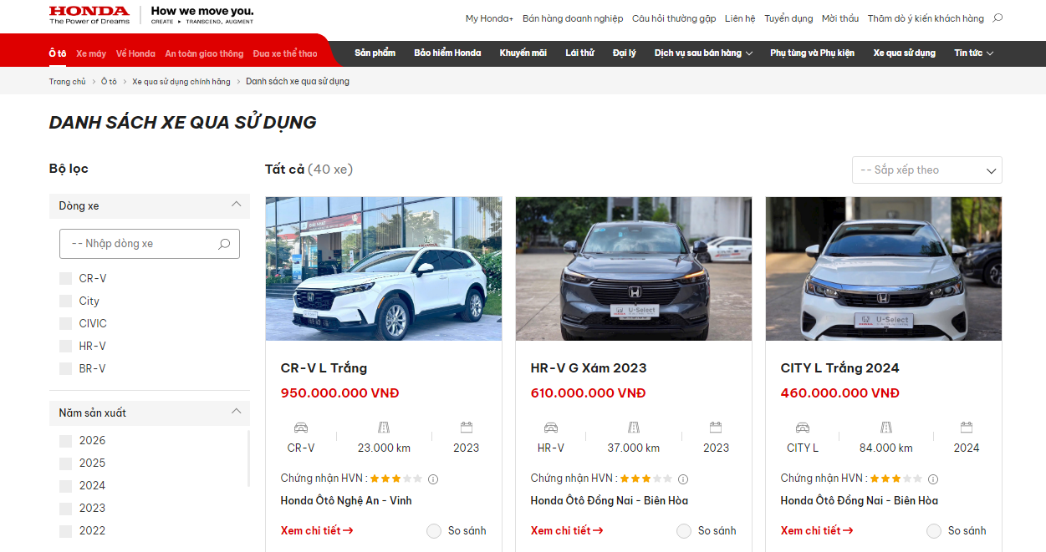Check the CIVIC model filter
This screenshot has height=552, width=1046.
click(x=65, y=323)
